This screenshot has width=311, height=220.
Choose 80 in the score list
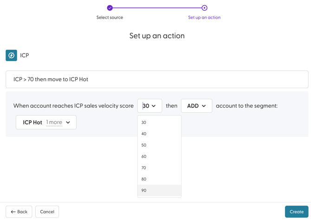(144, 179)
